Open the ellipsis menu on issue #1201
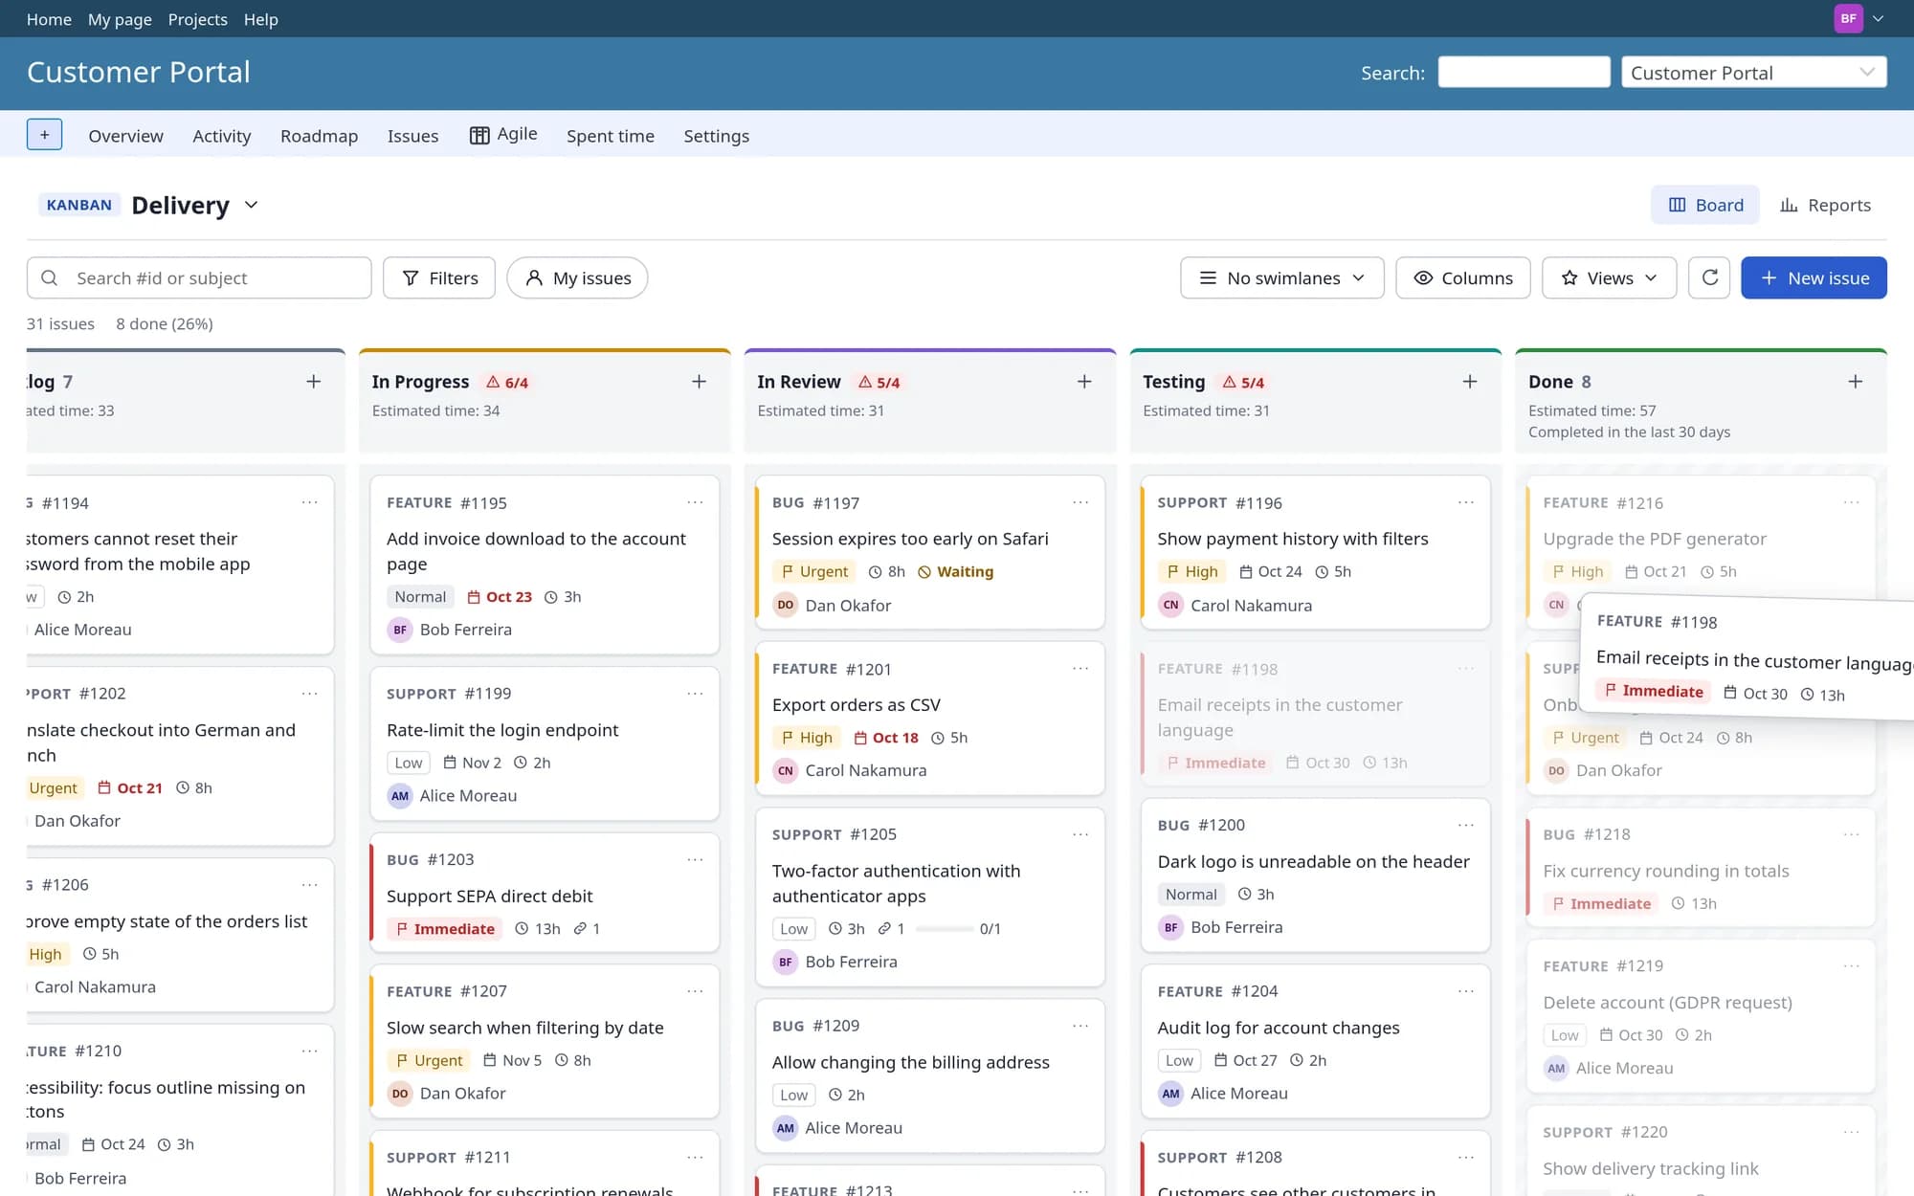Screen dimensions: 1914x1196 click(x=1080, y=669)
